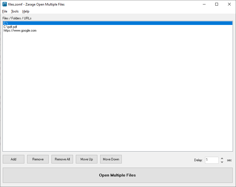Select the https://www.google.com list entry
The width and height of the screenshot is (236, 187).
click(x=20, y=30)
